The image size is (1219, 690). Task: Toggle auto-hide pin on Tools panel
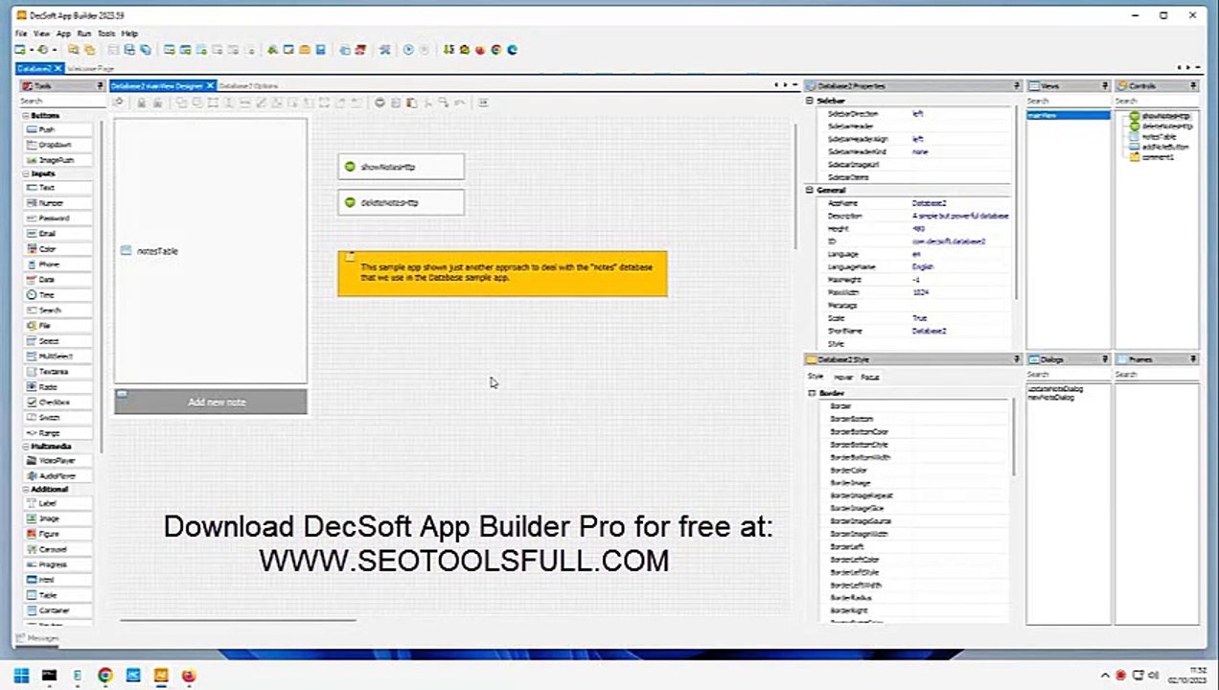100,86
